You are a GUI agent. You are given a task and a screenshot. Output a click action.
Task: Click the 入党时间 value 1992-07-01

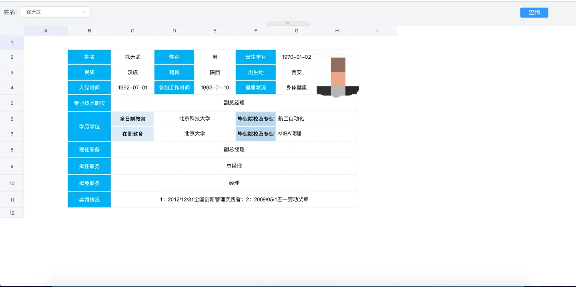(132, 88)
